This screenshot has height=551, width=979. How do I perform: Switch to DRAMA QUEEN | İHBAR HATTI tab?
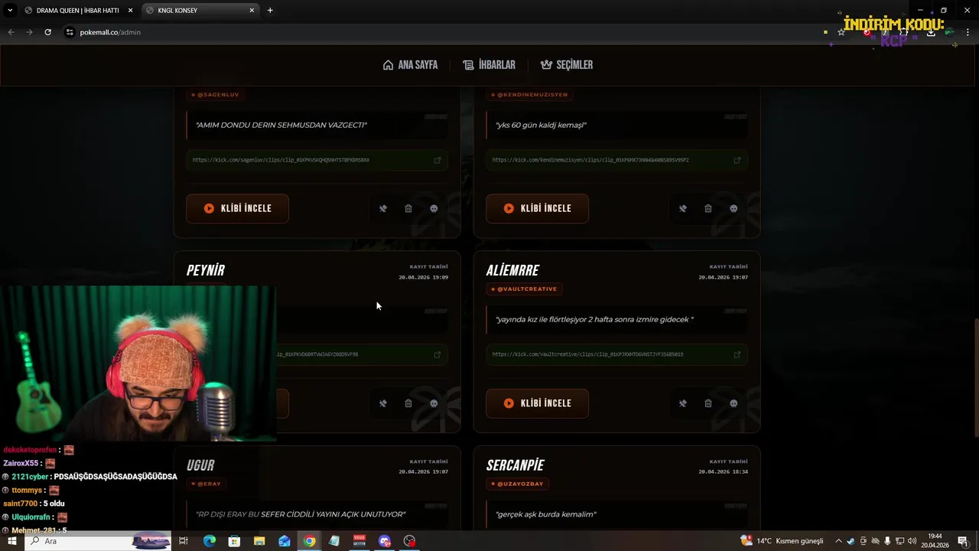click(80, 11)
